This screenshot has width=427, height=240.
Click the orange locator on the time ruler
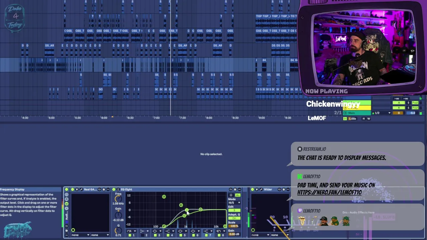112,116
